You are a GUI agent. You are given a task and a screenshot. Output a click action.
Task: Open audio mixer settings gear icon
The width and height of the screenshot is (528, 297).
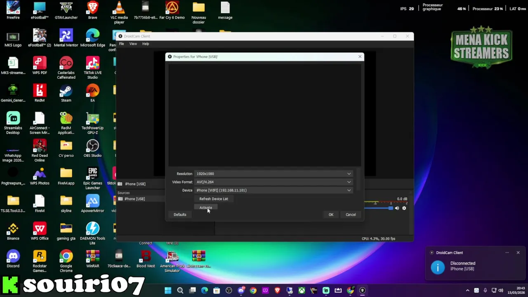coord(404,208)
